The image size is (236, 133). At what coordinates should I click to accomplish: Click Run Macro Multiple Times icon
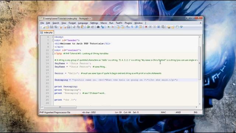[x=159, y=27]
